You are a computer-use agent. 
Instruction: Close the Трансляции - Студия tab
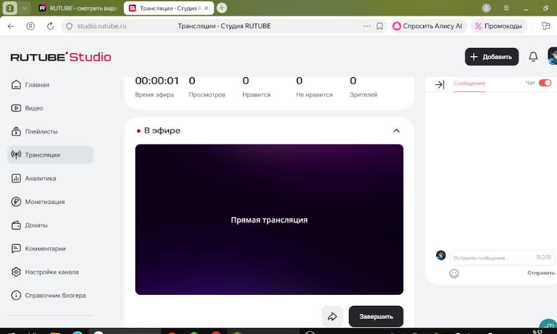pyautogui.click(x=206, y=8)
